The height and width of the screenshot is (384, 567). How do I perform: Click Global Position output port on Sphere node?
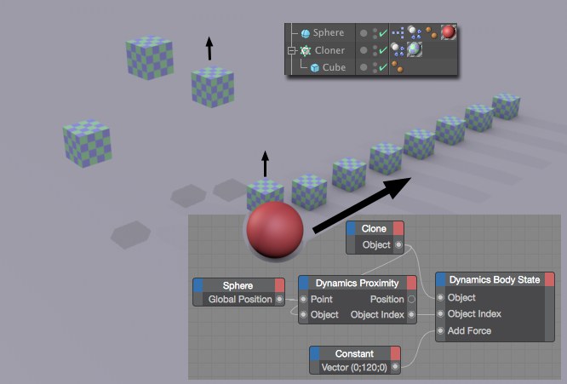point(279,299)
